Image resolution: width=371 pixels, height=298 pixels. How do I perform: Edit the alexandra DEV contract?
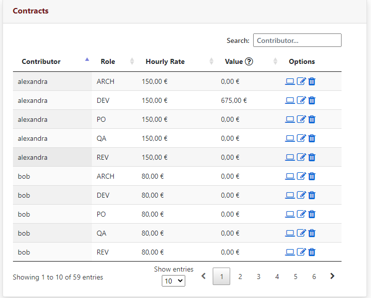click(x=302, y=100)
